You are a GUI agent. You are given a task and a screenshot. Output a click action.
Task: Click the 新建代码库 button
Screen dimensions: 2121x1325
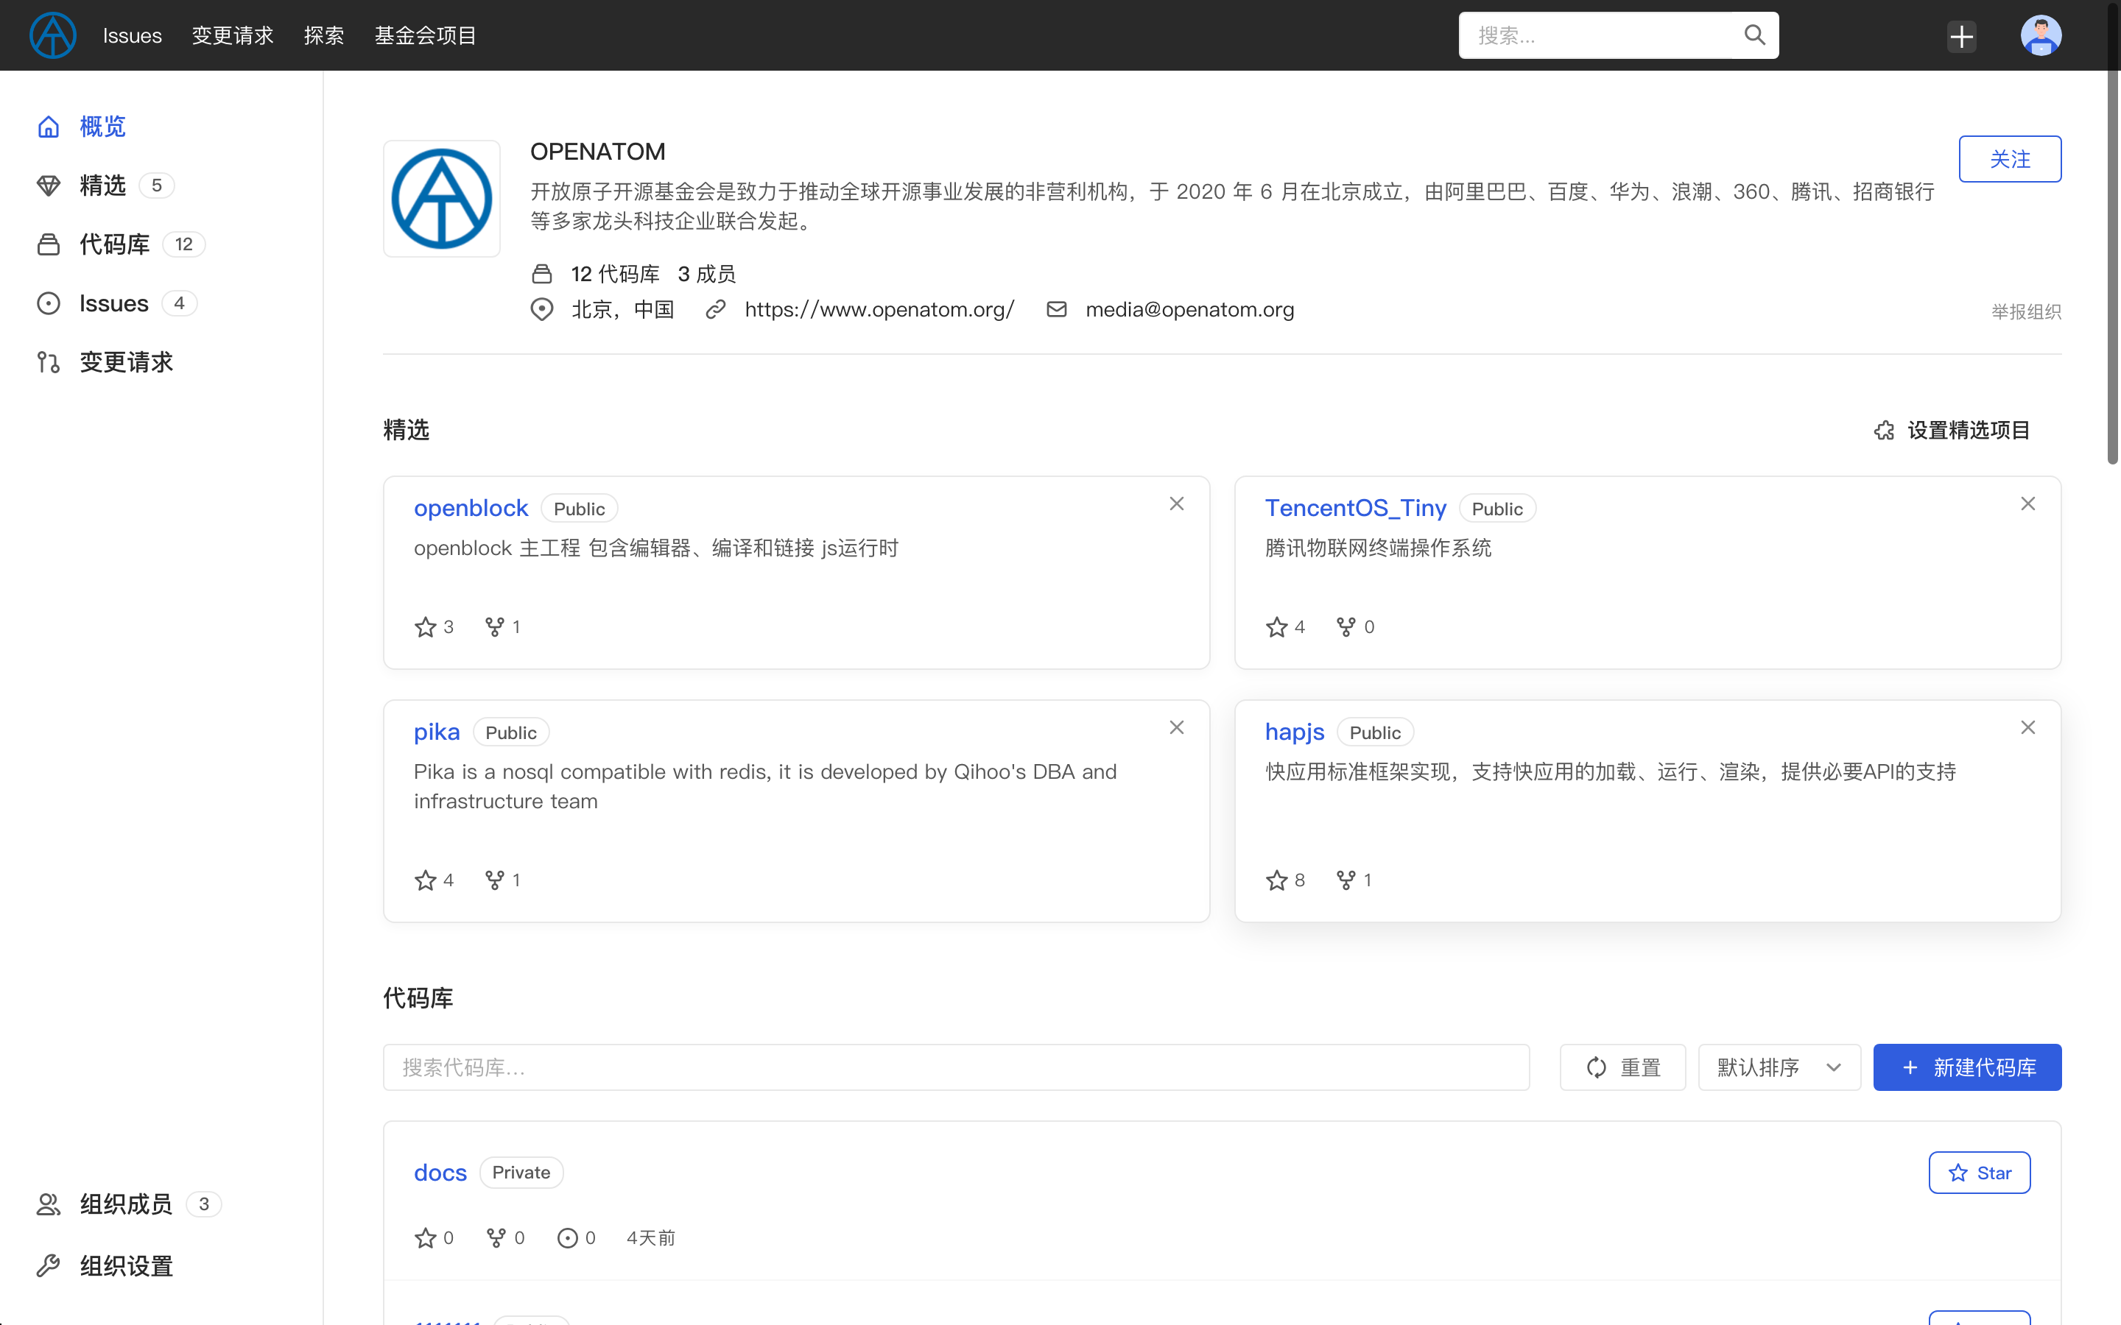pyautogui.click(x=1967, y=1067)
